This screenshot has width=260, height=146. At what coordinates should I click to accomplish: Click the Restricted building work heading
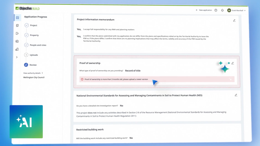tap(90, 130)
